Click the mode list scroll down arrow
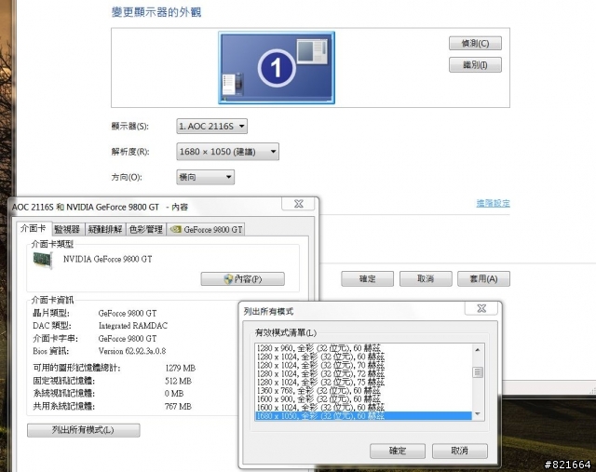The width and height of the screenshot is (596, 472). click(478, 414)
